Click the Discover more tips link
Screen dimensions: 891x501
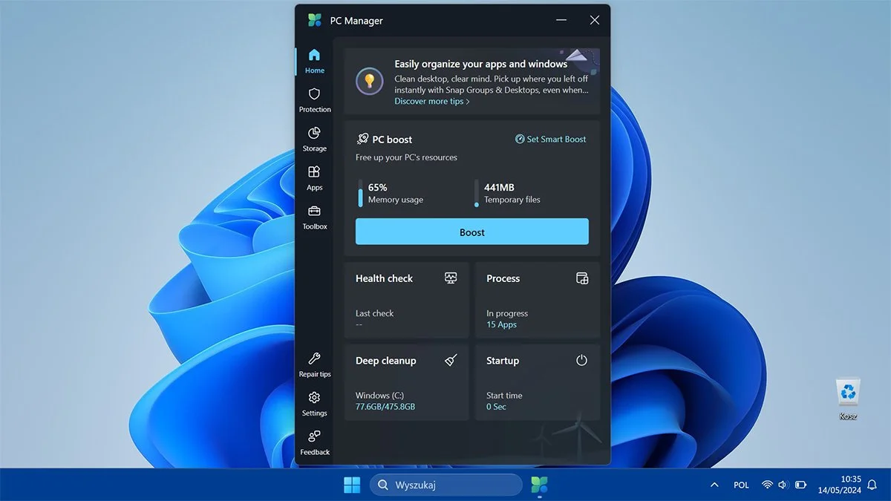point(431,101)
